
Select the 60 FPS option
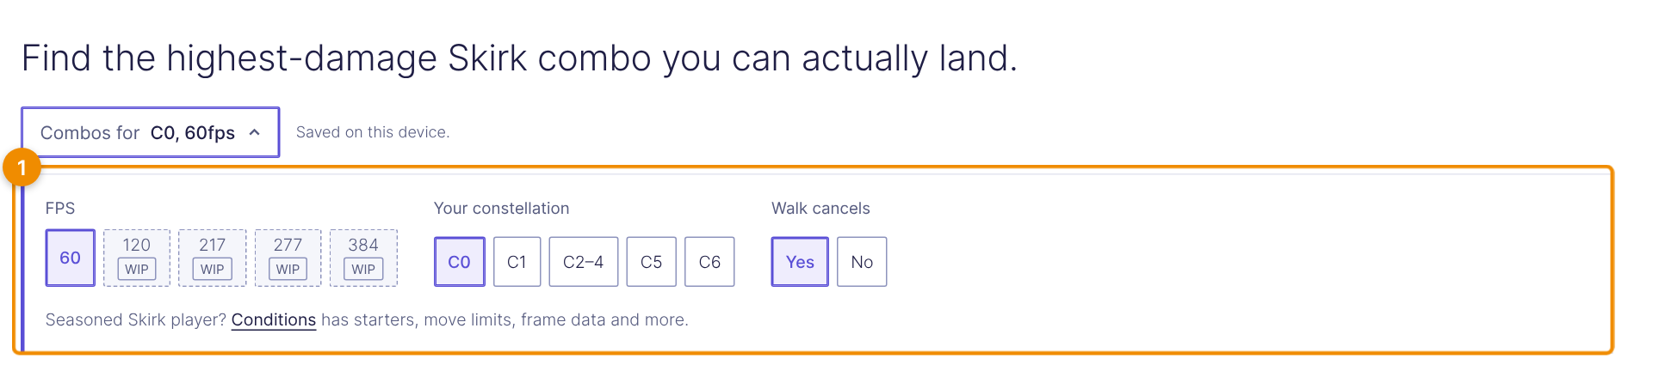[71, 258]
